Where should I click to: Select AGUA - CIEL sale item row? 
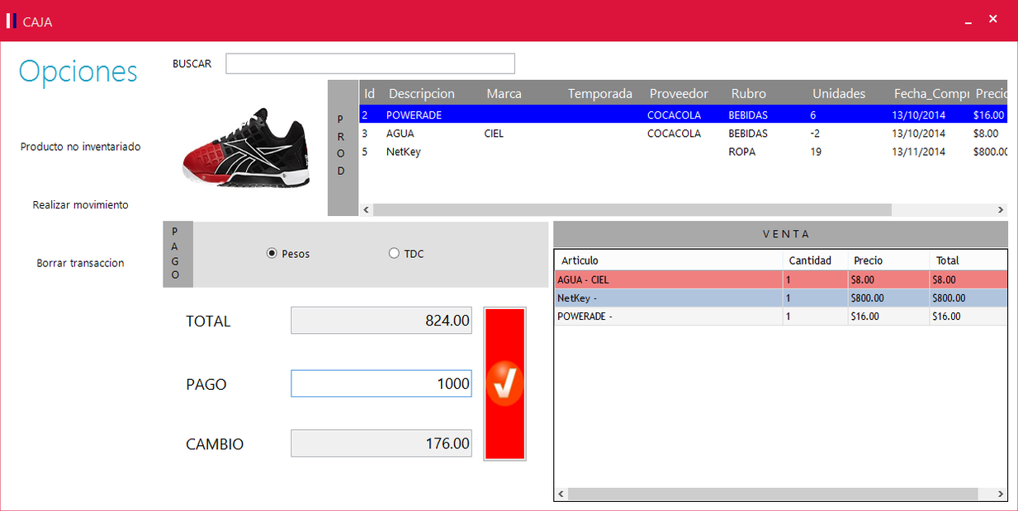tap(781, 280)
